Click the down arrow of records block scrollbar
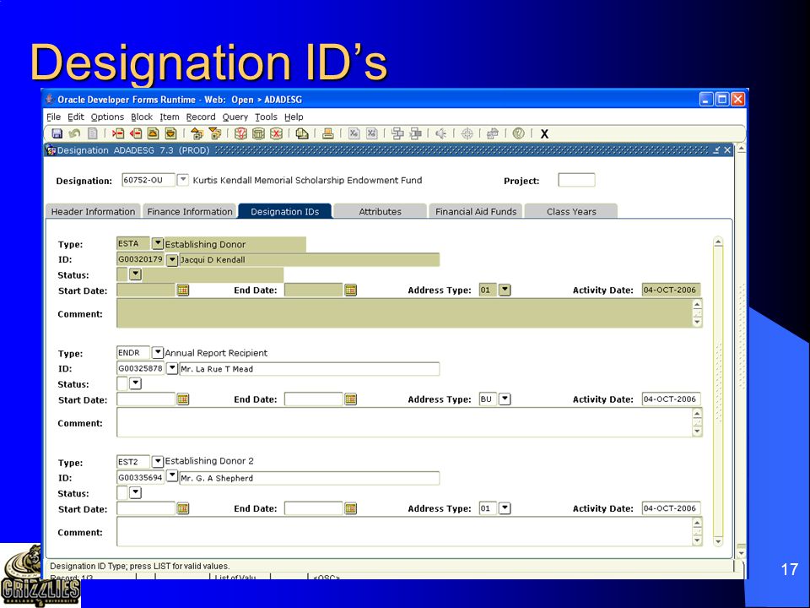Image resolution: width=810 pixels, height=608 pixels. 717,541
